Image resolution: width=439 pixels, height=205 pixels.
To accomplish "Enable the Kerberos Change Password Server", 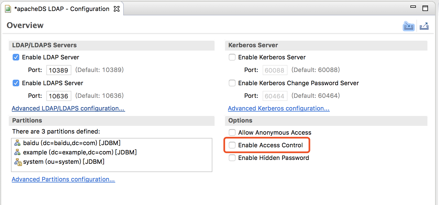I will pyautogui.click(x=232, y=83).
